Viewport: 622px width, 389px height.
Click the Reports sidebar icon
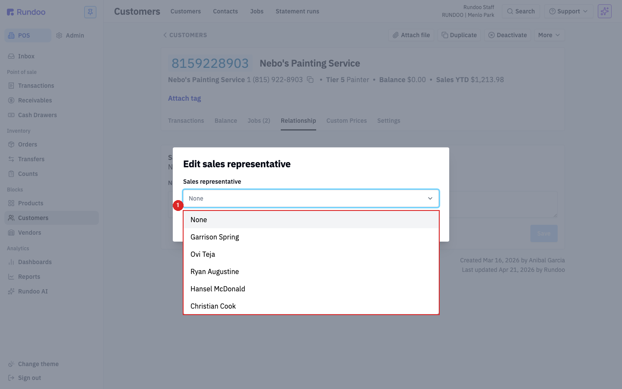point(11,277)
